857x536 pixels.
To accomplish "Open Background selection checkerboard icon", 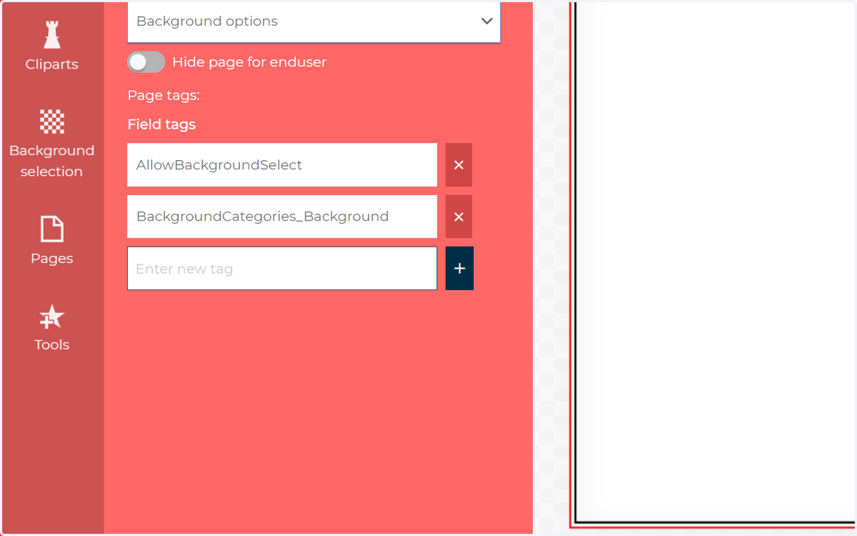I will coord(52,121).
